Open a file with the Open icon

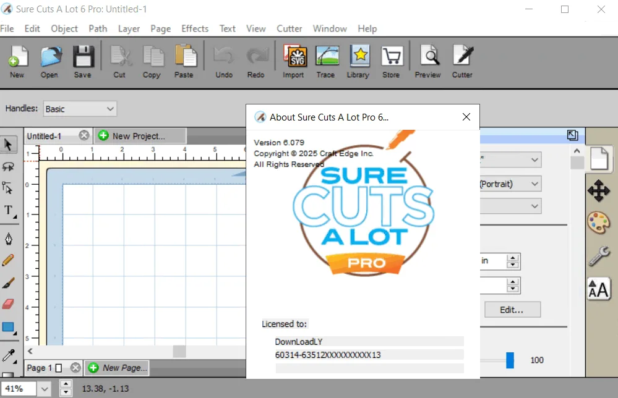pos(50,61)
